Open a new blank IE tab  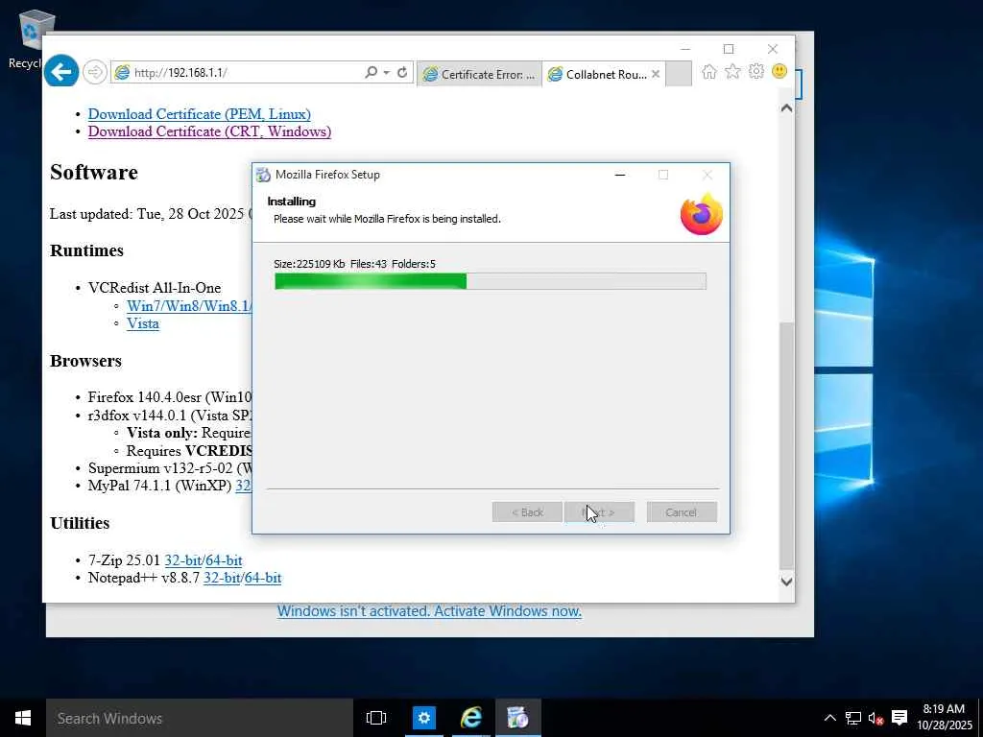tap(679, 74)
